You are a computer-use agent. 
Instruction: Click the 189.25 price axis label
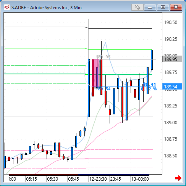(x=171, y=106)
